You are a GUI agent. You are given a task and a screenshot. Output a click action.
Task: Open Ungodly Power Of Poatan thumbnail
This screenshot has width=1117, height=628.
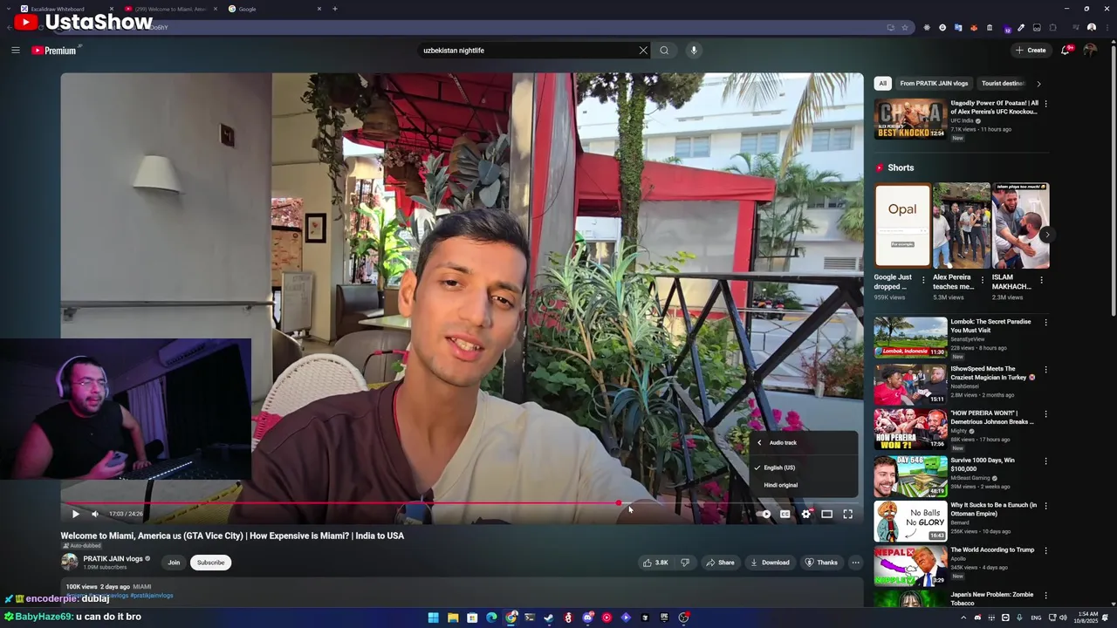[910, 119]
